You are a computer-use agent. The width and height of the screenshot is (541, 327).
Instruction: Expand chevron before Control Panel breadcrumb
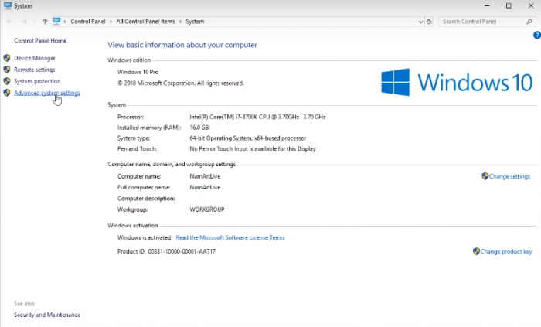[x=65, y=22]
